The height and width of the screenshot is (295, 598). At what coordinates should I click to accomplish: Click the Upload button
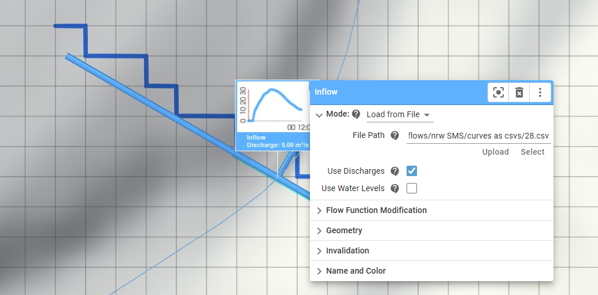click(x=496, y=152)
